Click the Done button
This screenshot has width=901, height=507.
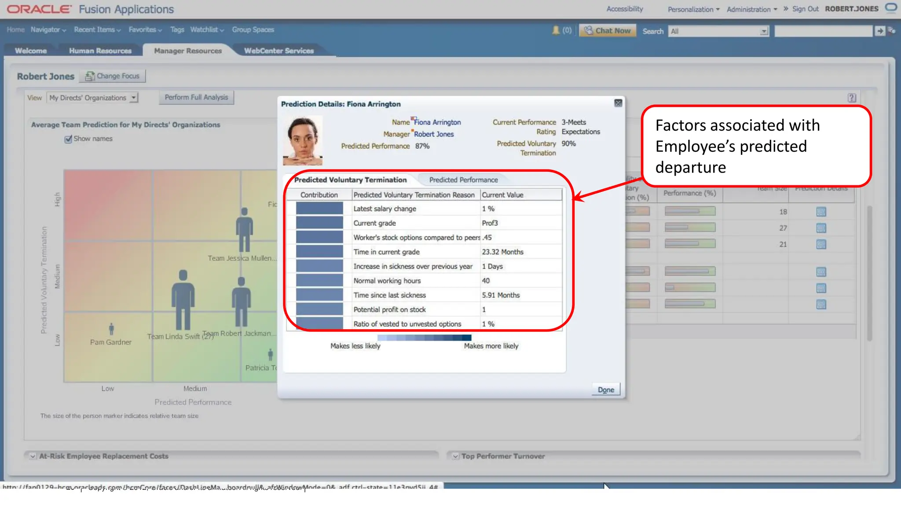coord(606,389)
